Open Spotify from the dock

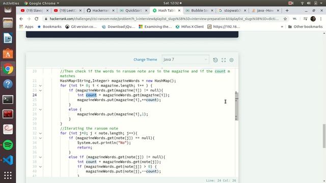[8, 145]
